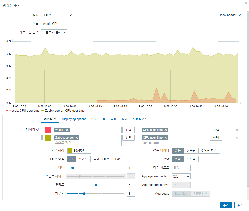Viewport: 249px width, 211px height.
Task: Delete the wasdb data set row
Action: click(237, 130)
